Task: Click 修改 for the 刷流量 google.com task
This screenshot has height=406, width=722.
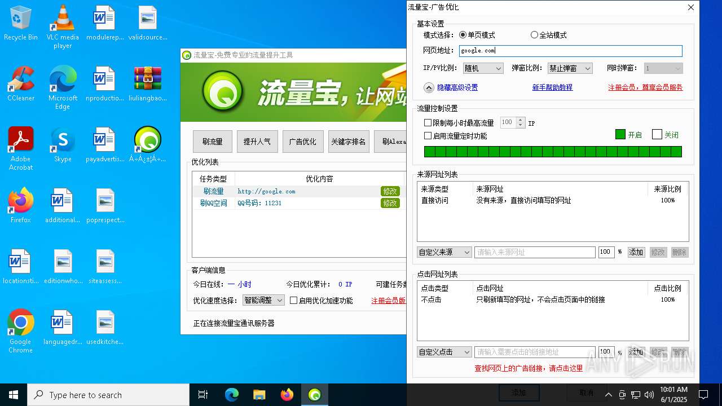Action: tap(390, 191)
